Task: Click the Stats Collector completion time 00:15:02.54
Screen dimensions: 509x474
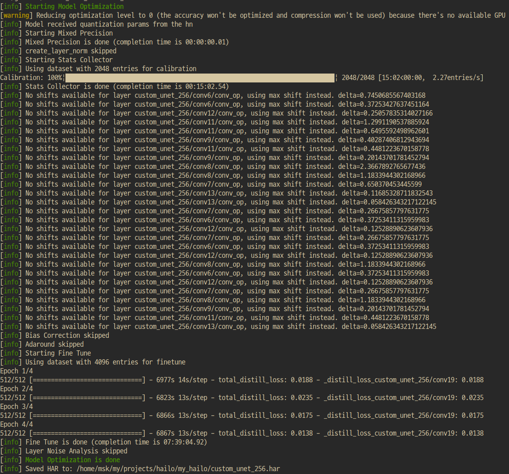Action: (x=205, y=86)
